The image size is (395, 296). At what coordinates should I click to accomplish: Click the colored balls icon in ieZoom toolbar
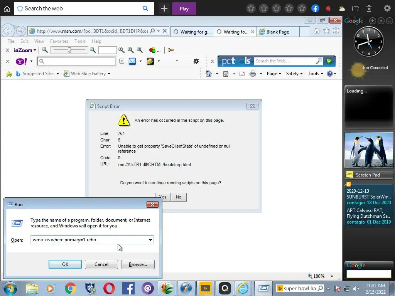tap(152, 50)
